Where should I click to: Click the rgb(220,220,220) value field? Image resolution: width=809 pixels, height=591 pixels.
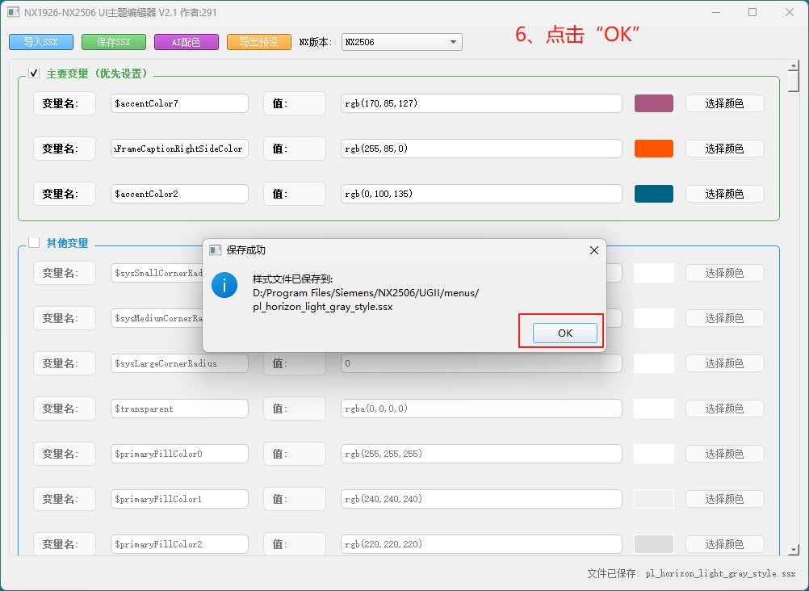[481, 544]
